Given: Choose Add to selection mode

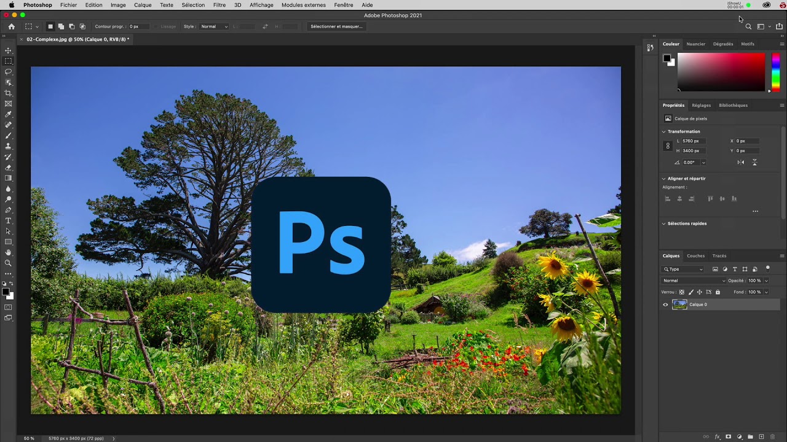Looking at the screenshot, I should point(61,26).
